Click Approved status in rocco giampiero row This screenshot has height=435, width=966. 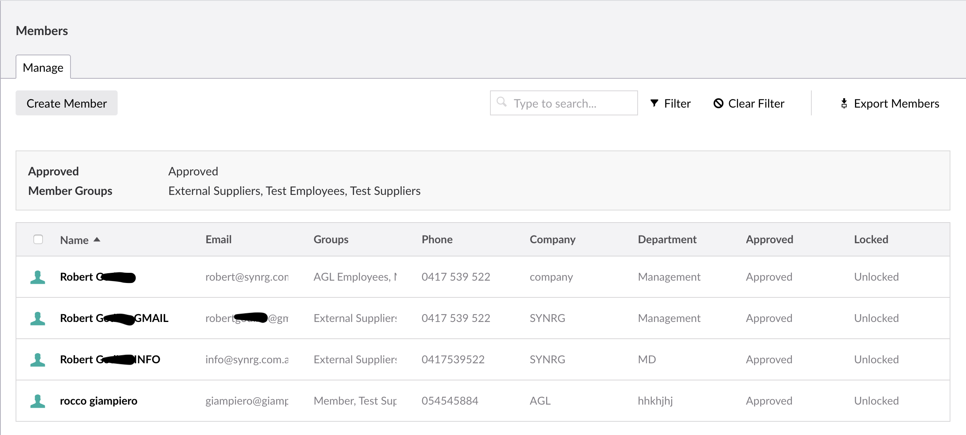[769, 401]
